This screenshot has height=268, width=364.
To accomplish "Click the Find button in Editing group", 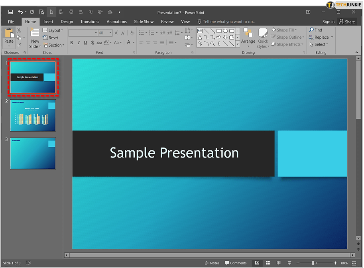I will [315, 30].
